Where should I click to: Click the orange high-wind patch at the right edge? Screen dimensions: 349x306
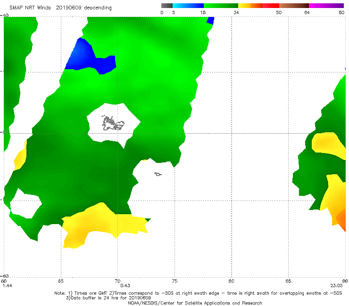pos(341,220)
